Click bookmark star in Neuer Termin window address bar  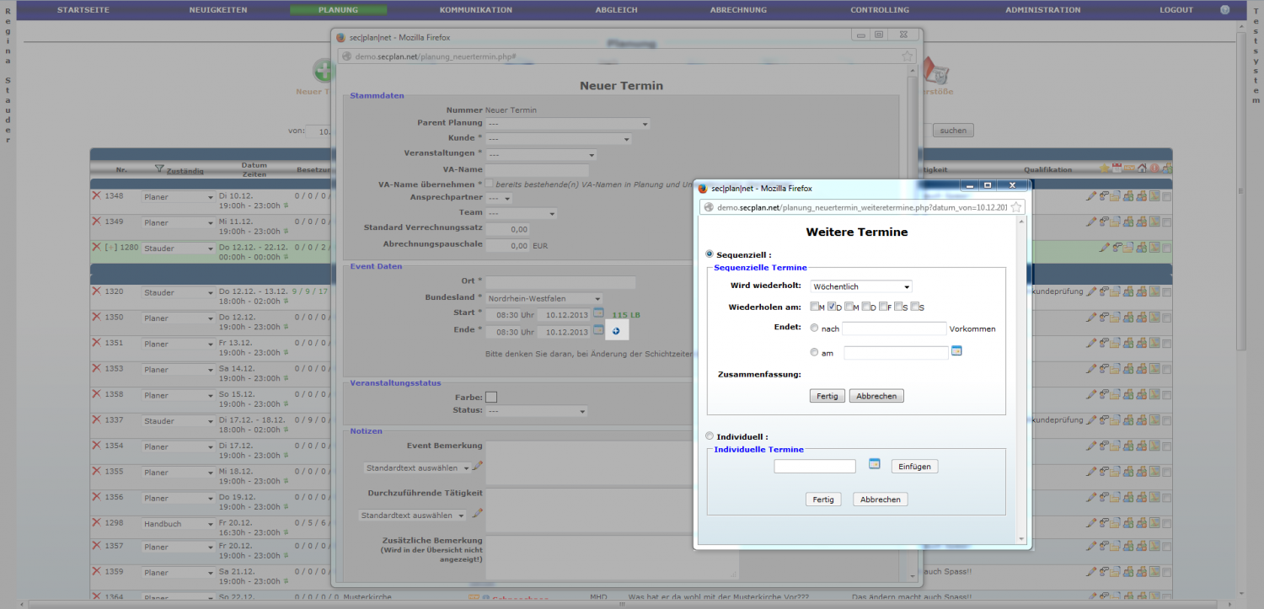[x=907, y=56]
